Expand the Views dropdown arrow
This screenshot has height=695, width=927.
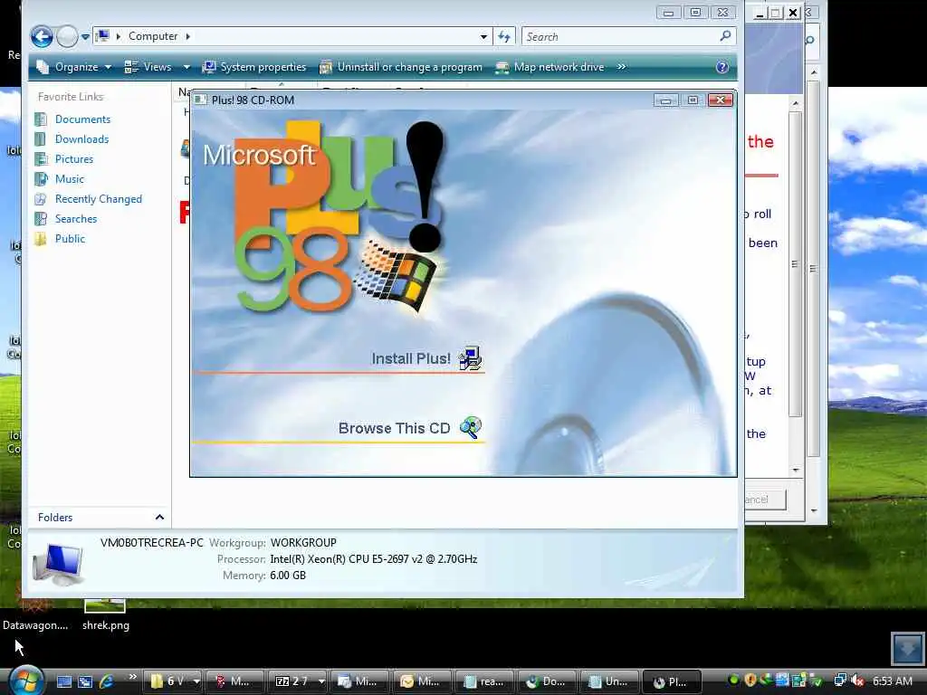tap(186, 67)
